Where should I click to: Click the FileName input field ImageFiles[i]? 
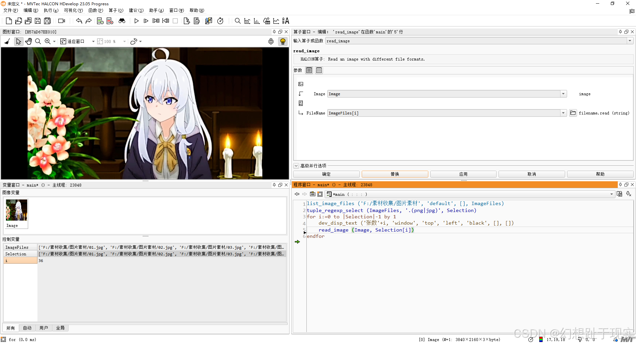click(444, 113)
